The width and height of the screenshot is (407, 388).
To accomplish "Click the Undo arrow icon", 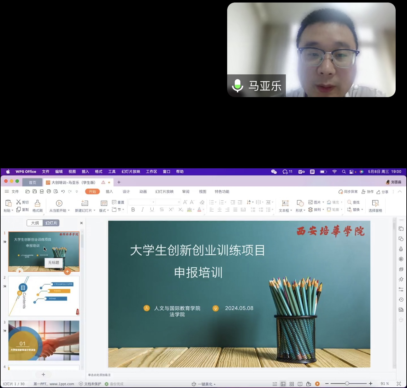I will [x=63, y=191].
